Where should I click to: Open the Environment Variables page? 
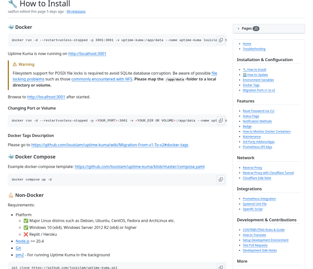pos(258,80)
